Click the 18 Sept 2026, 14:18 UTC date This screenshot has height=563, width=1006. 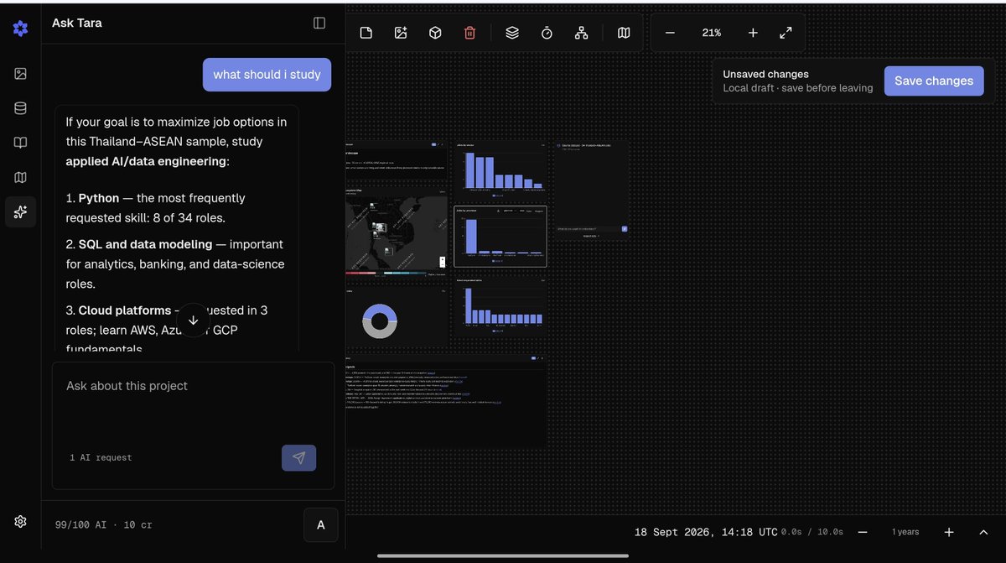pos(706,532)
